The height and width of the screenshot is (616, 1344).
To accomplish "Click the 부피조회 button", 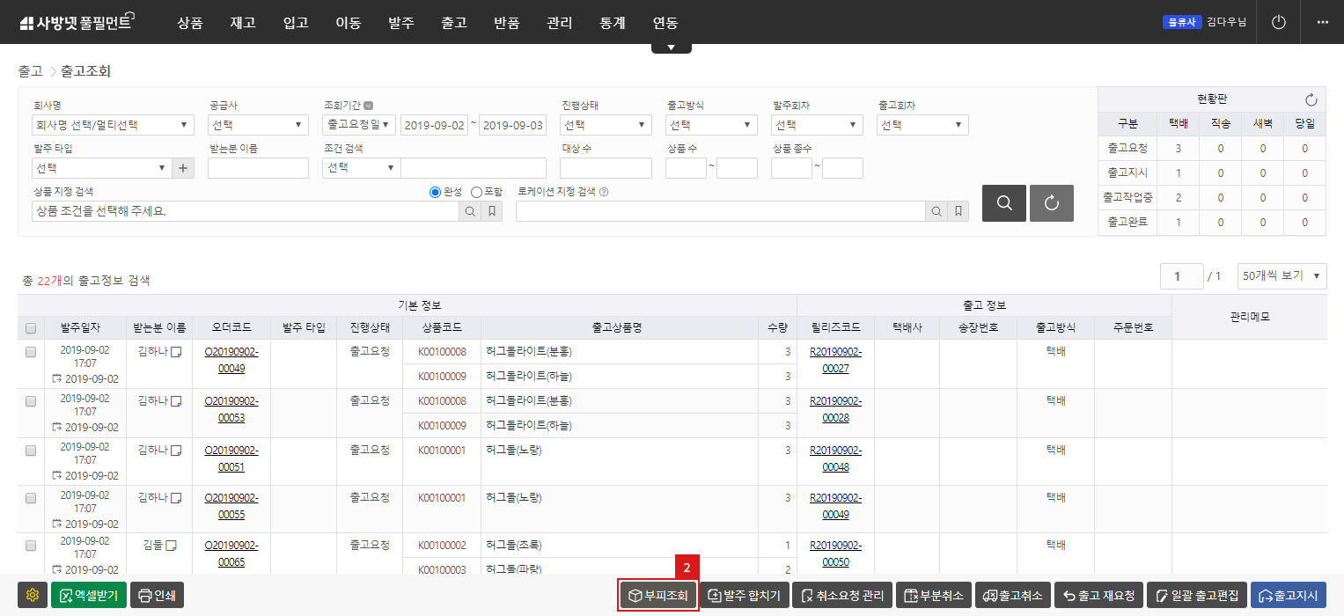I will pyautogui.click(x=658, y=596).
